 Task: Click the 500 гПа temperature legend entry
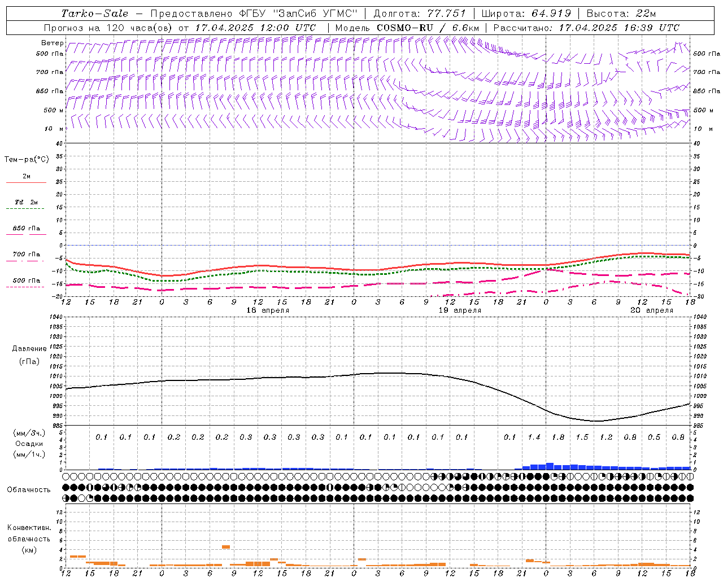point(26,281)
